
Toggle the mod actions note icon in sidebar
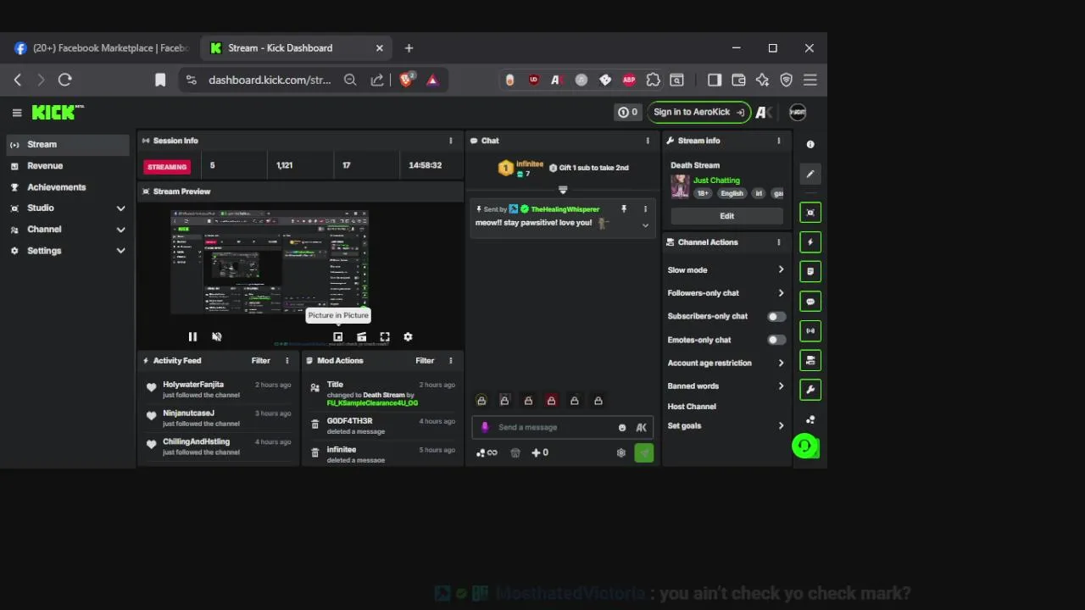810,272
